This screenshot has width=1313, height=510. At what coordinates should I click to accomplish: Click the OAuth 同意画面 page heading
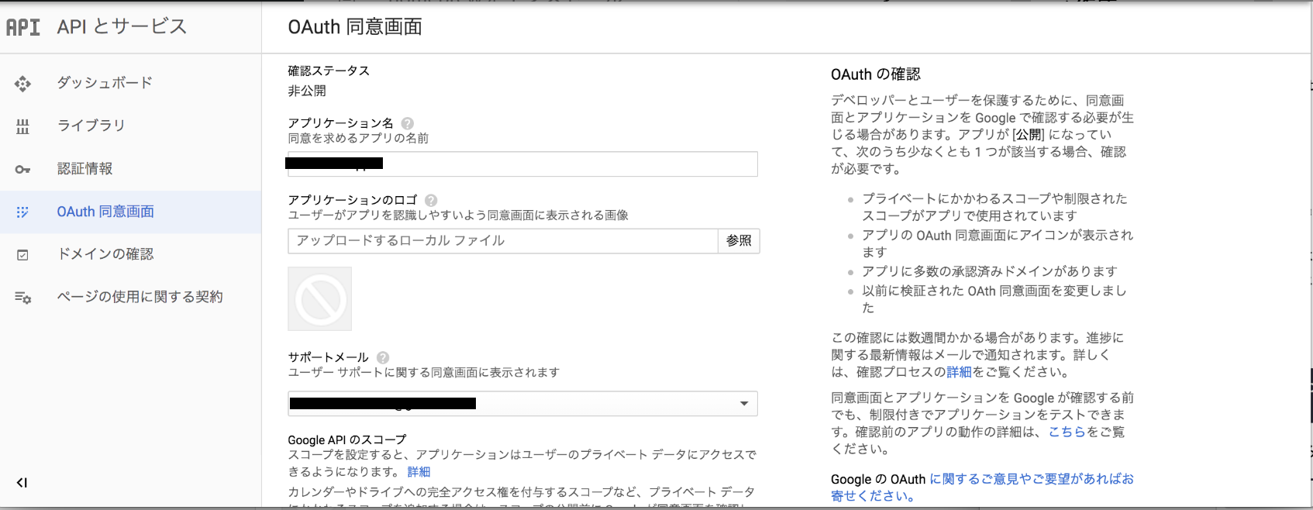355,27
